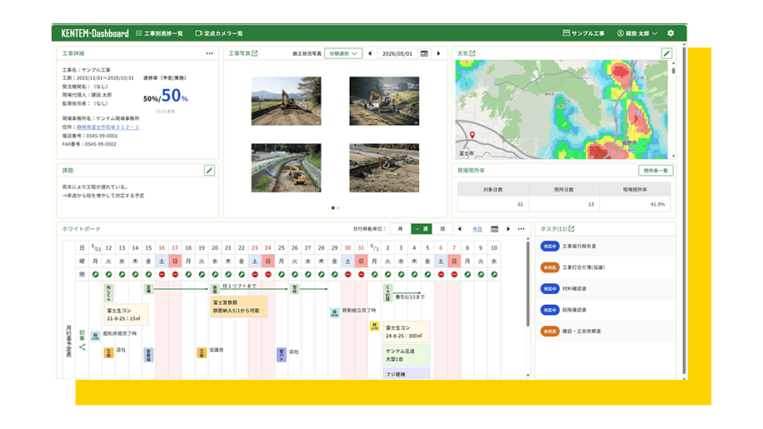Screen dimensions: 763x429
Task: Toggle open-site icon for day 20
Action: [215, 274]
